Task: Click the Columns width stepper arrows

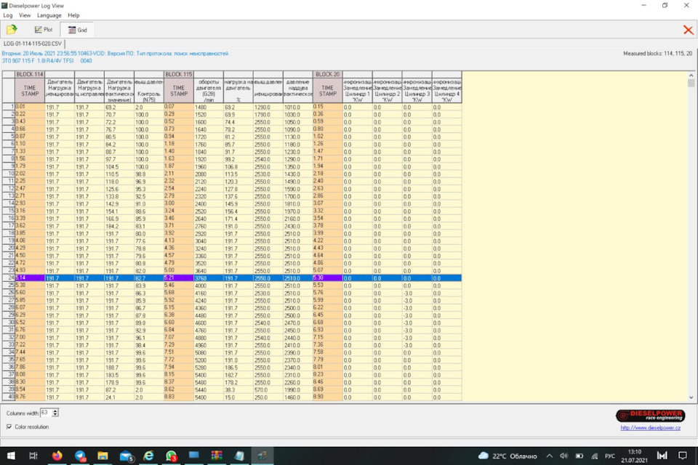Action: (x=55, y=413)
